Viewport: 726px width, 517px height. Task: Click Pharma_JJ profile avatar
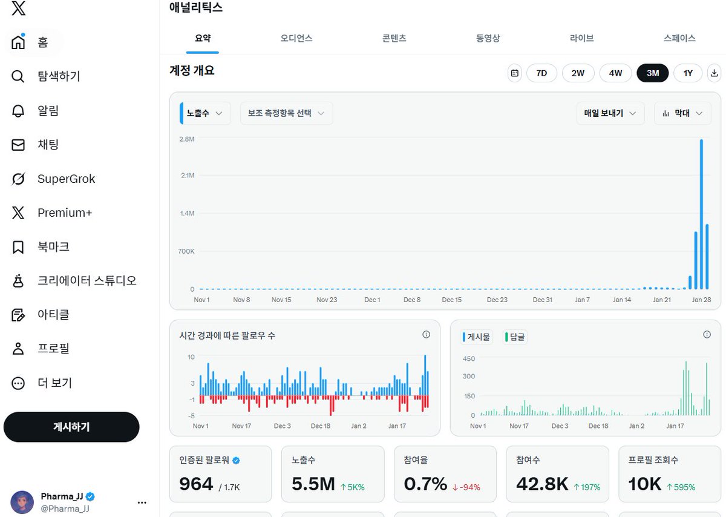22,502
